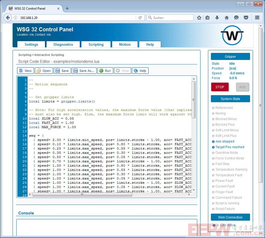Bookmark this page with the star icon
Screen dimensions: 265x238
pos(199,18)
